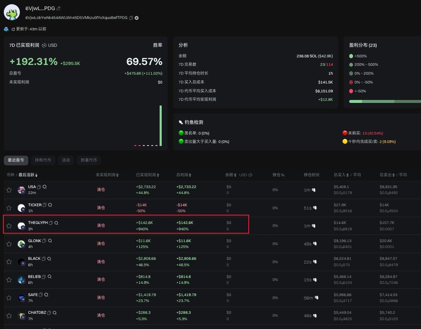Toggle the favorite star for SAFE

click(x=9, y=298)
